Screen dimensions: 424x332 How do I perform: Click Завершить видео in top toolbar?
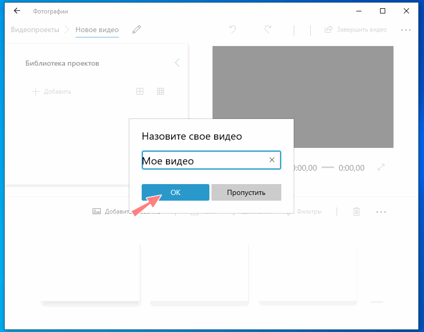(356, 29)
